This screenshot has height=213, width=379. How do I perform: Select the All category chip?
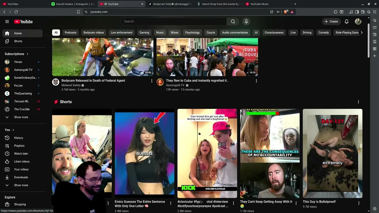[x=56, y=33]
